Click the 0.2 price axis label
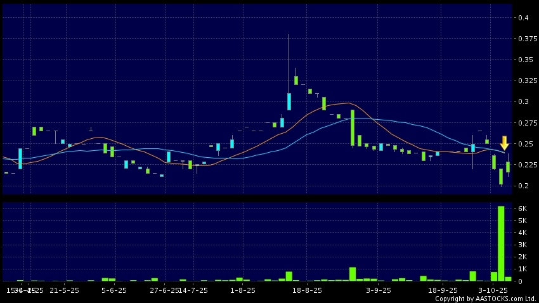Screen dimensions: 539x303 point(523,186)
